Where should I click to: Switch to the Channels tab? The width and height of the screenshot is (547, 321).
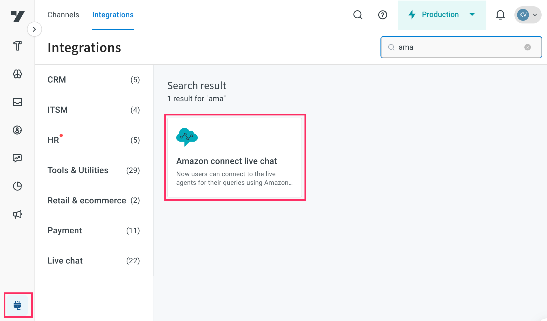tap(63, 15)
